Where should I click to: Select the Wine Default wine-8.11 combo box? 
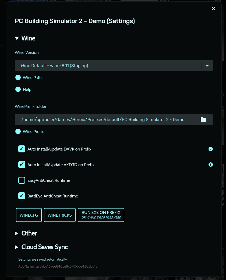[114, 66]
